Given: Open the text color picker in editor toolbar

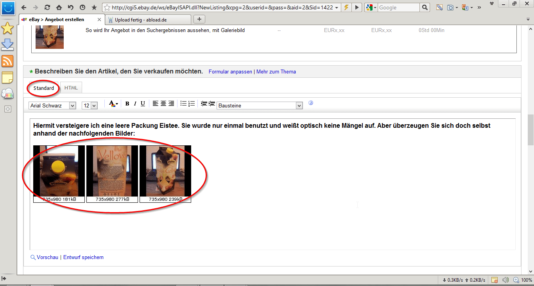Looking at the screenshot, I should (113, 104).
